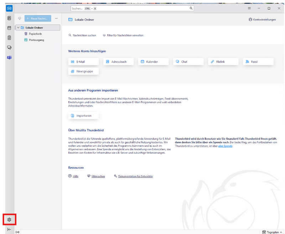Collapse the Lokale Ordner tree arrow
The image size is (285, 234).
coord(18,28)
